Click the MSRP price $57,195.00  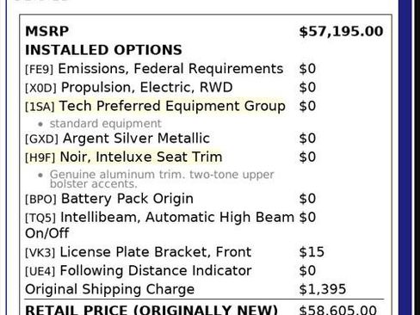341,31
